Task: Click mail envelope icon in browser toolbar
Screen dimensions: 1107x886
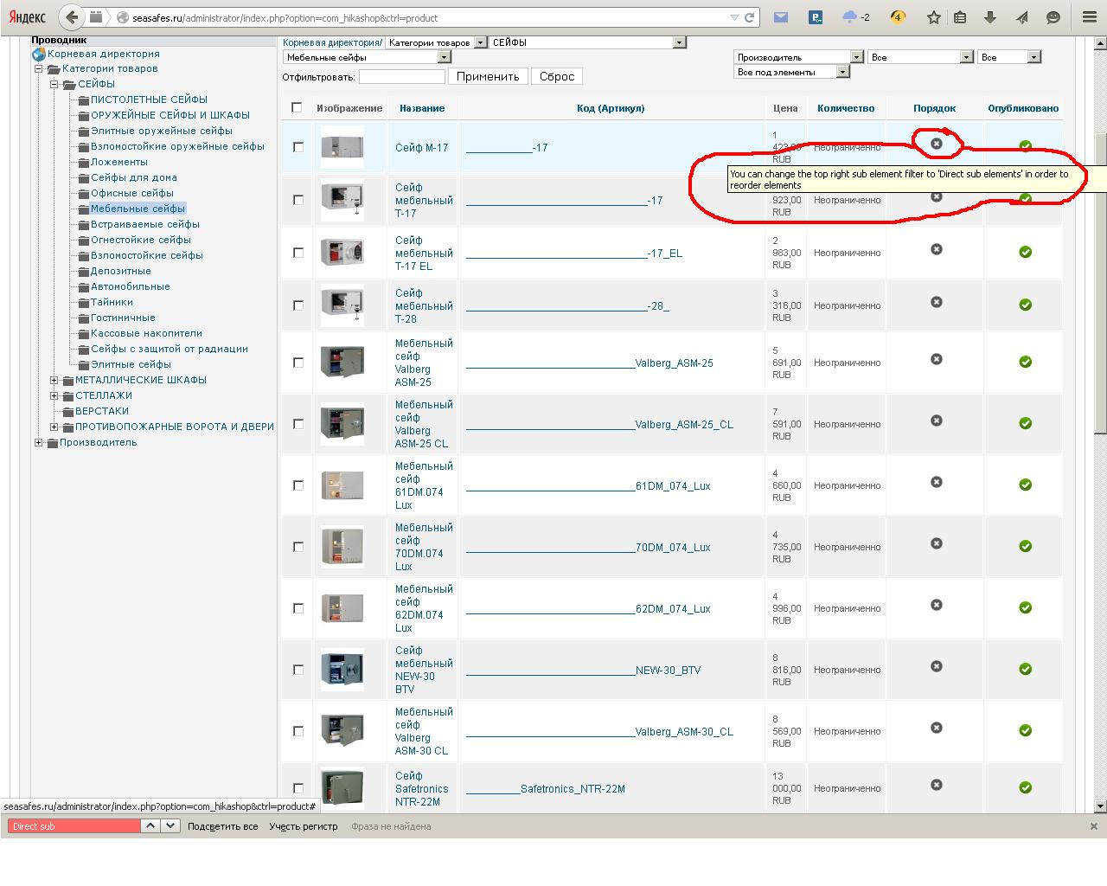Action: click(781, 17)
